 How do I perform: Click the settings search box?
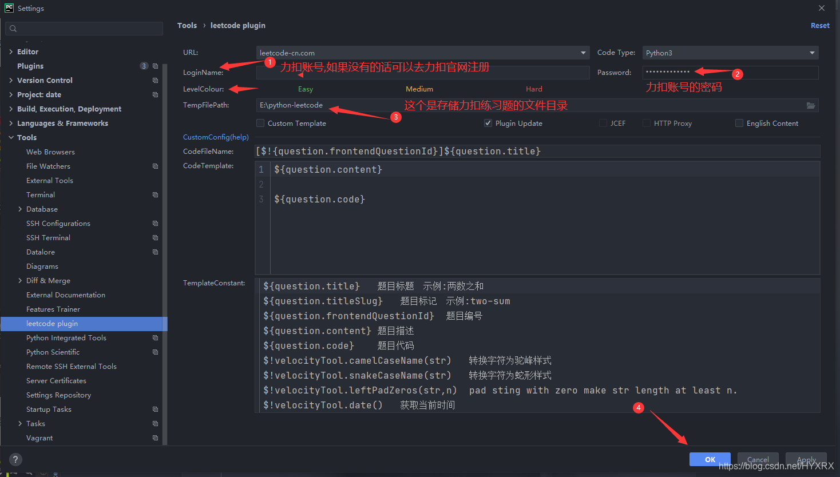pyautogui.click(x=84, y=29)
